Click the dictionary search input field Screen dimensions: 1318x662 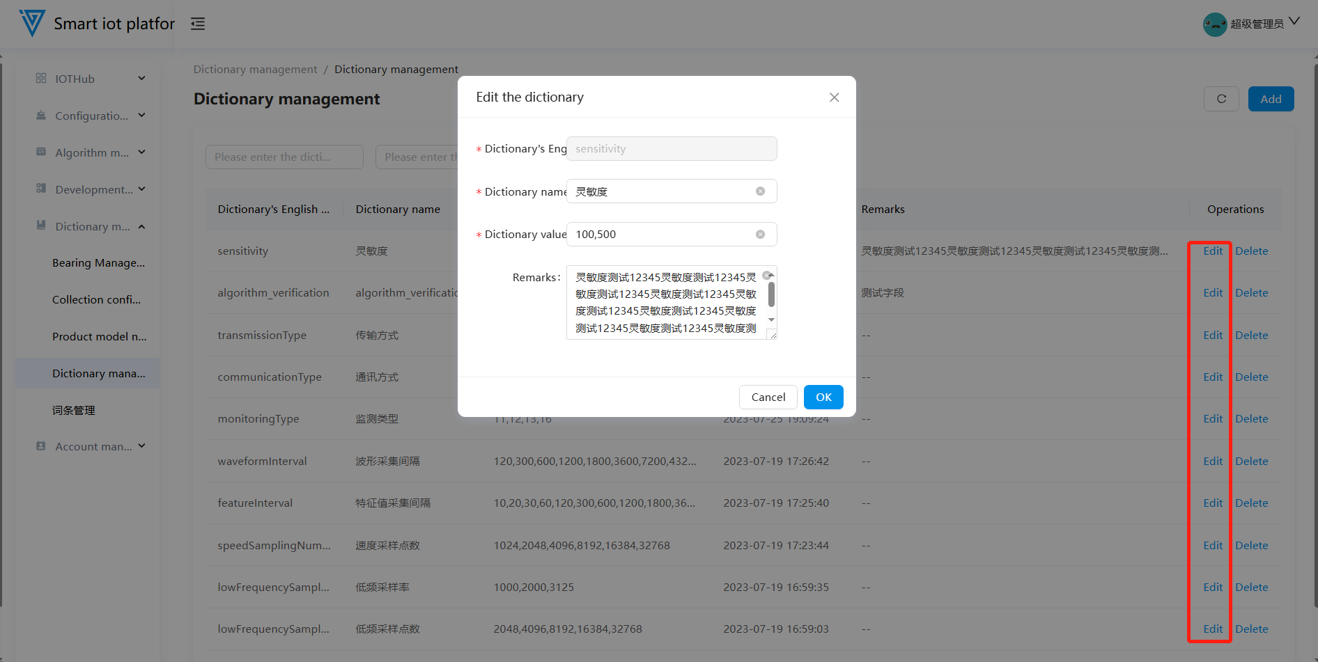click(x=284, y=157)
